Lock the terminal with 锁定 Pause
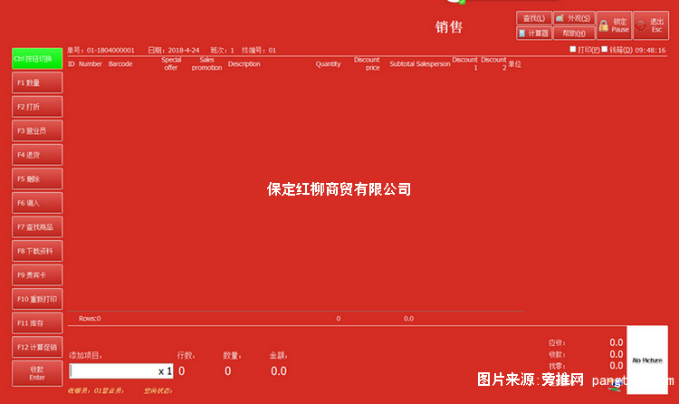Image resolution: width=679 pixels, height=404 pixels. coord(614,25)
